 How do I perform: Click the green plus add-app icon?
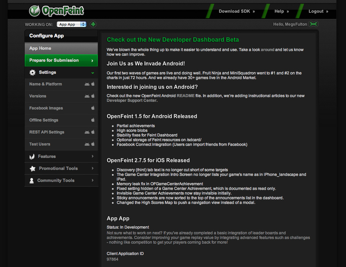click(93, 24)
